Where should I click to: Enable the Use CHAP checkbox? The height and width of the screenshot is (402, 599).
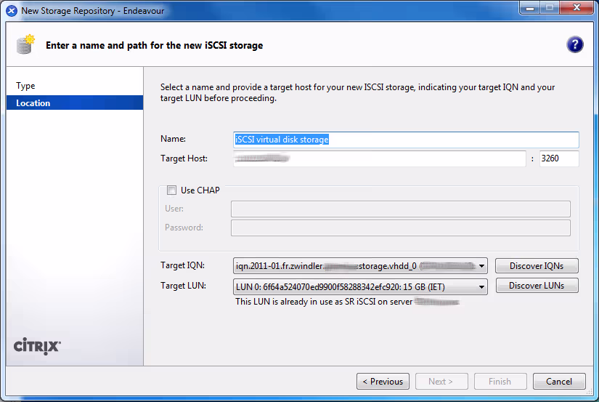click(172, 190)
